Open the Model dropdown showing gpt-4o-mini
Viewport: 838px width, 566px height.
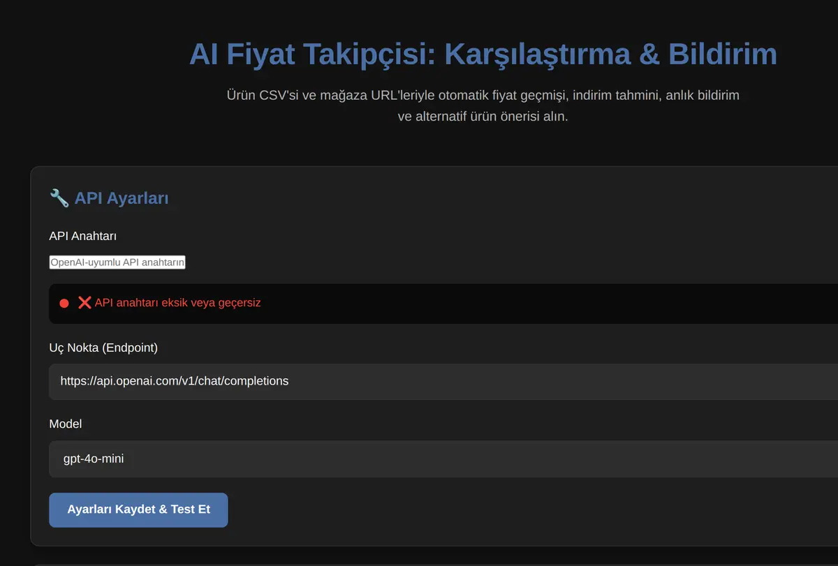pyautogui.click(x=443, y=459)
